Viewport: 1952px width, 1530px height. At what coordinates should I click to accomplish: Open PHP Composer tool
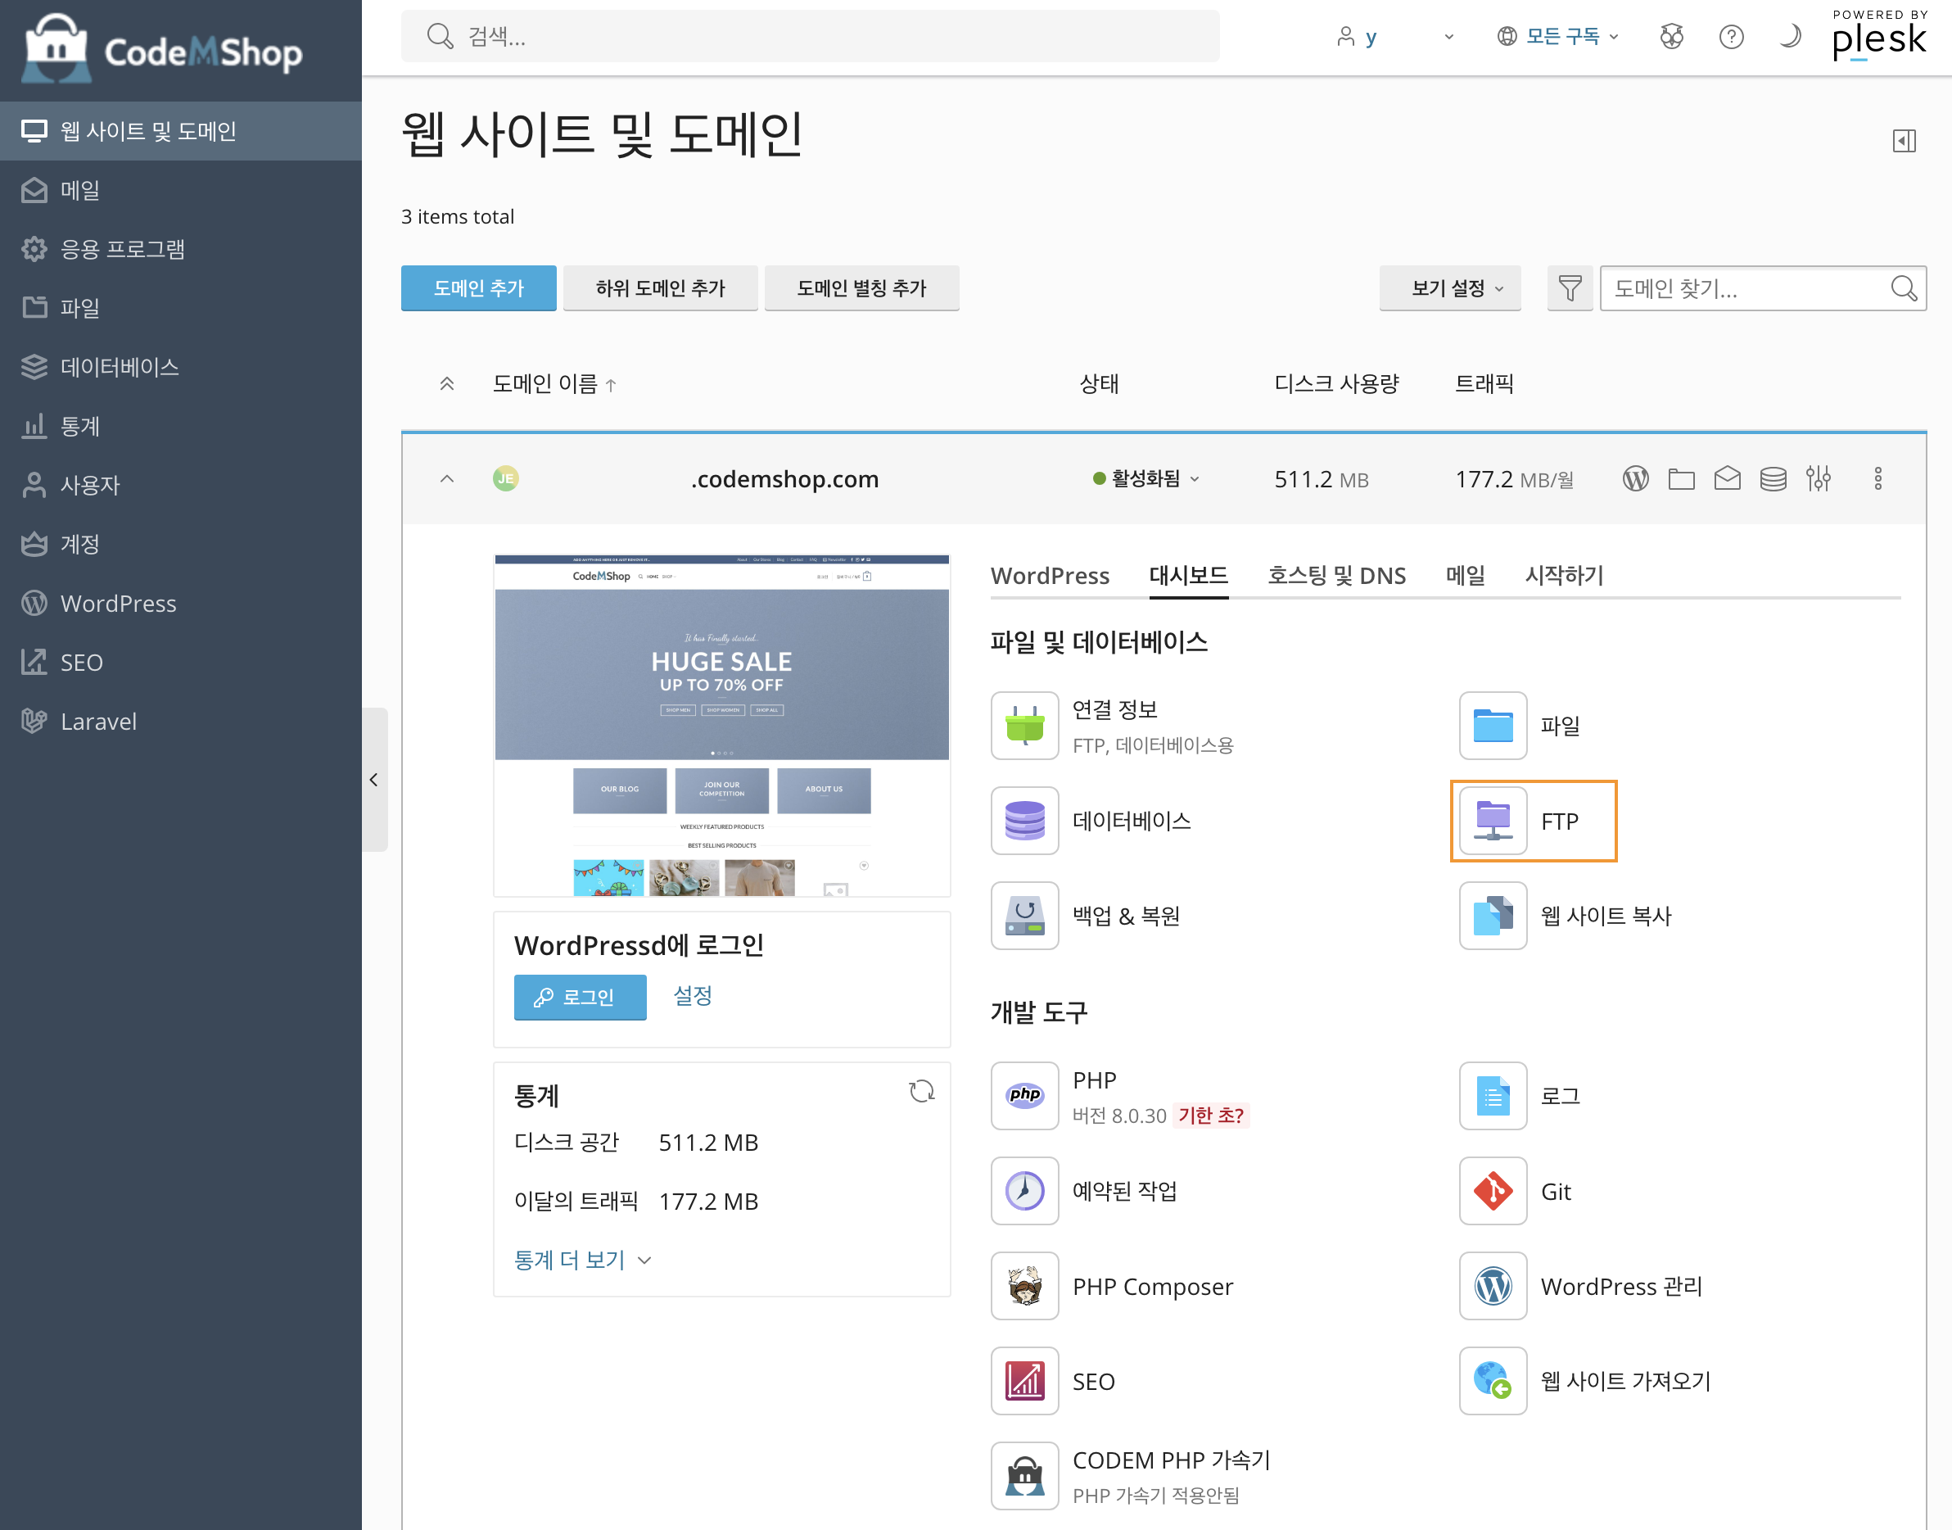point(1024,1285)
